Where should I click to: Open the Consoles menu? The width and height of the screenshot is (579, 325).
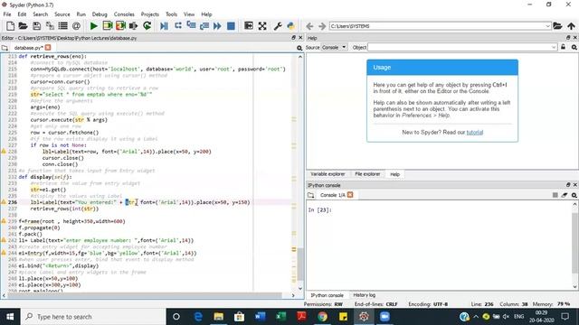tap(124, 14)
